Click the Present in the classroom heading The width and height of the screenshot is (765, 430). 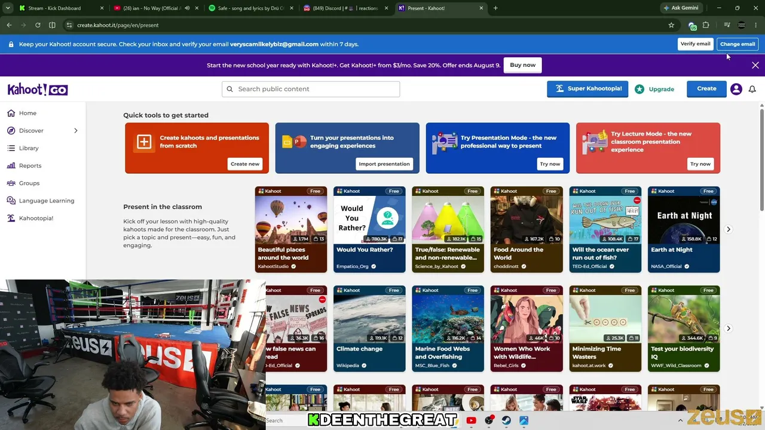click(x=163, y=207)
